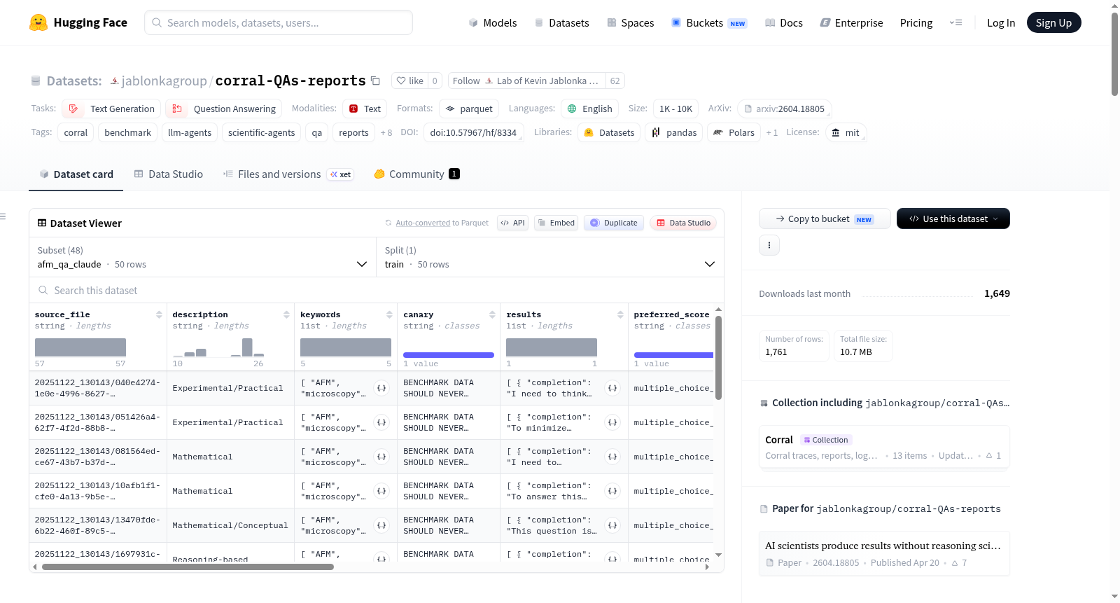
Task: Click the Question Answering task tag
Action: tap(224, 109)
